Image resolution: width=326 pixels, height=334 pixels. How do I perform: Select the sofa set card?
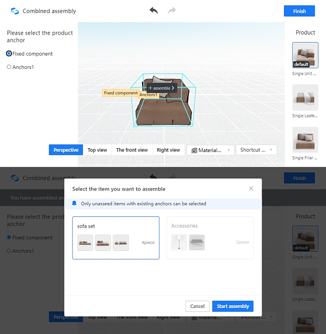(x=116, y=238)
